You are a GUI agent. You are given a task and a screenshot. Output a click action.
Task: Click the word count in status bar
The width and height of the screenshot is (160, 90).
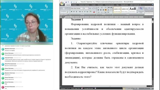[x=75, y=88]
